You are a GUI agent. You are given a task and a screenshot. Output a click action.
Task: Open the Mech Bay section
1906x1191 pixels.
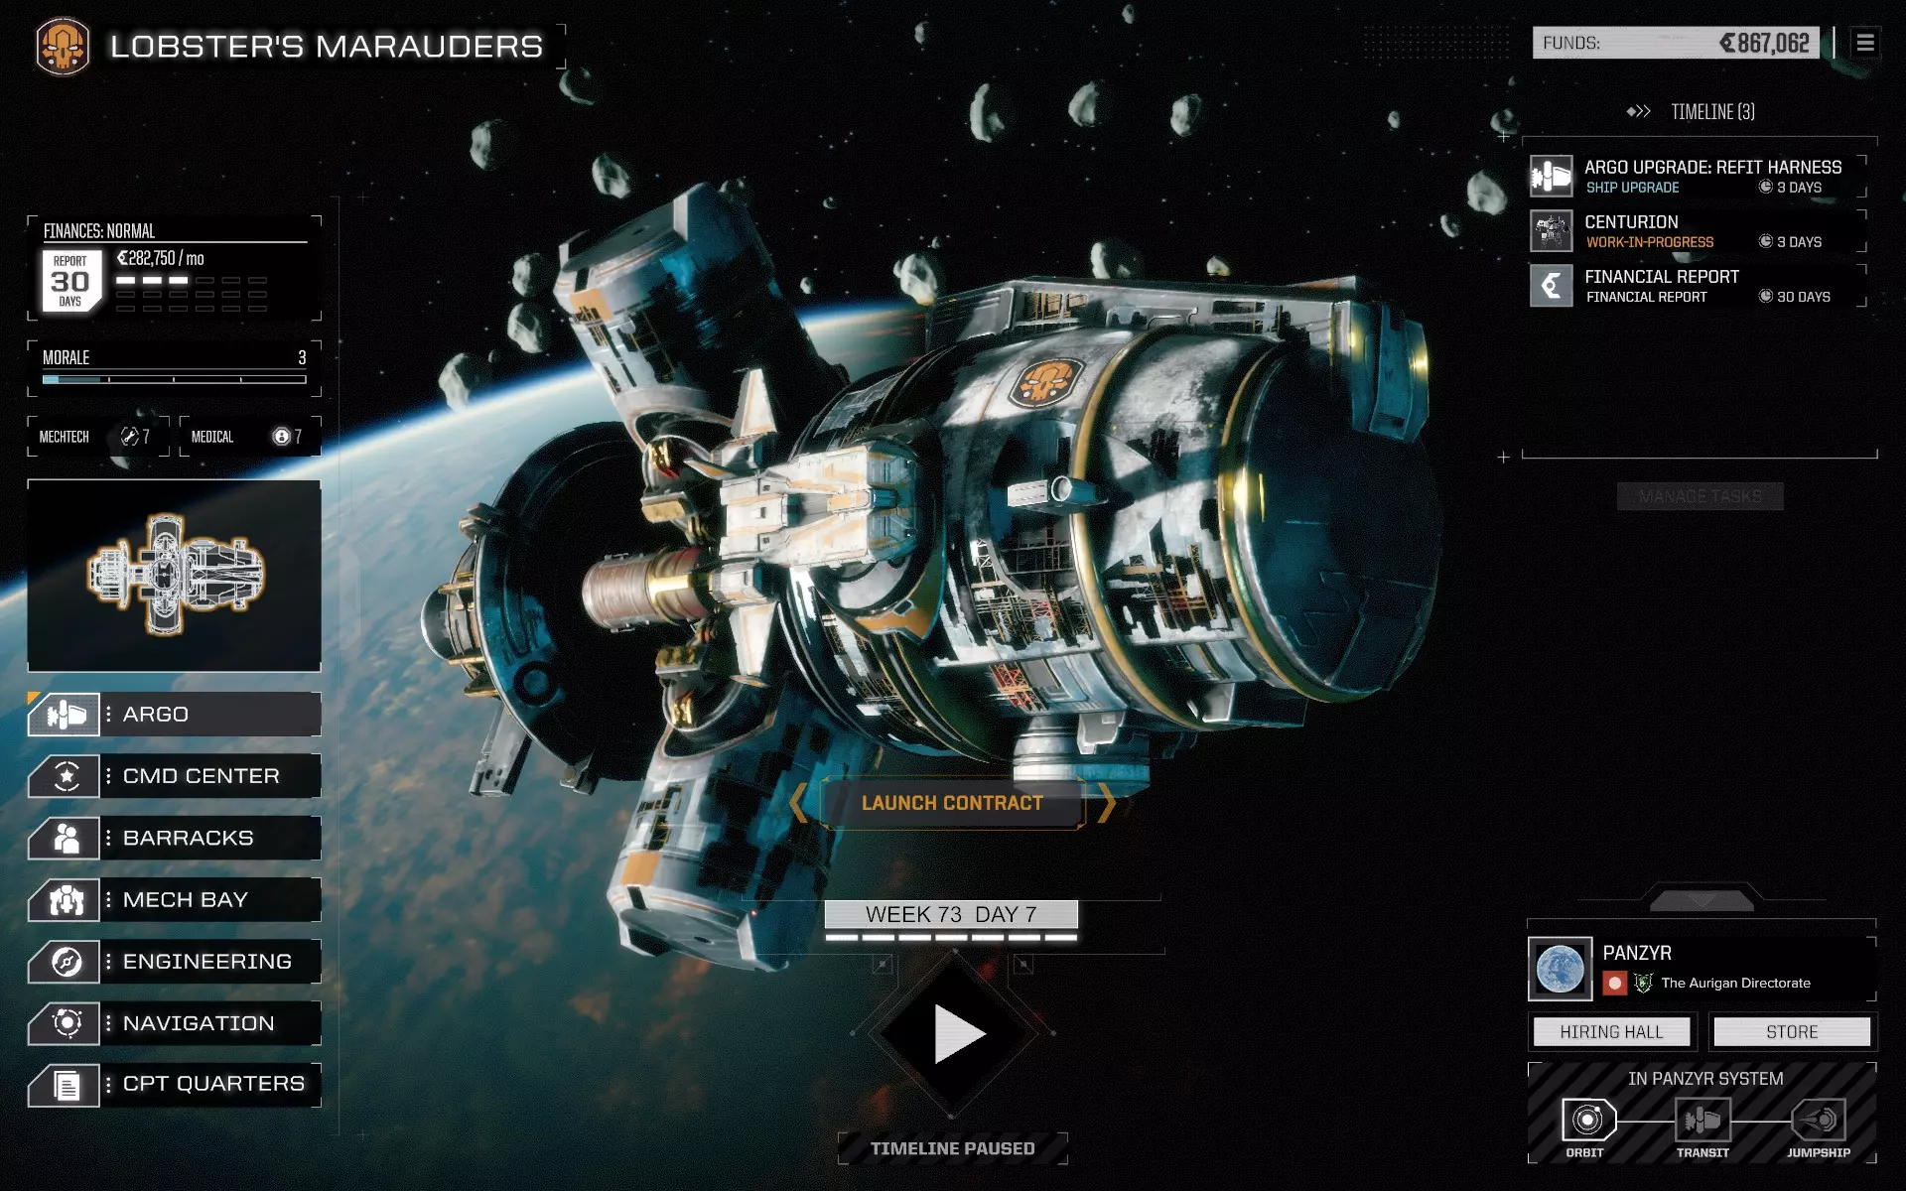click(175, 900)
